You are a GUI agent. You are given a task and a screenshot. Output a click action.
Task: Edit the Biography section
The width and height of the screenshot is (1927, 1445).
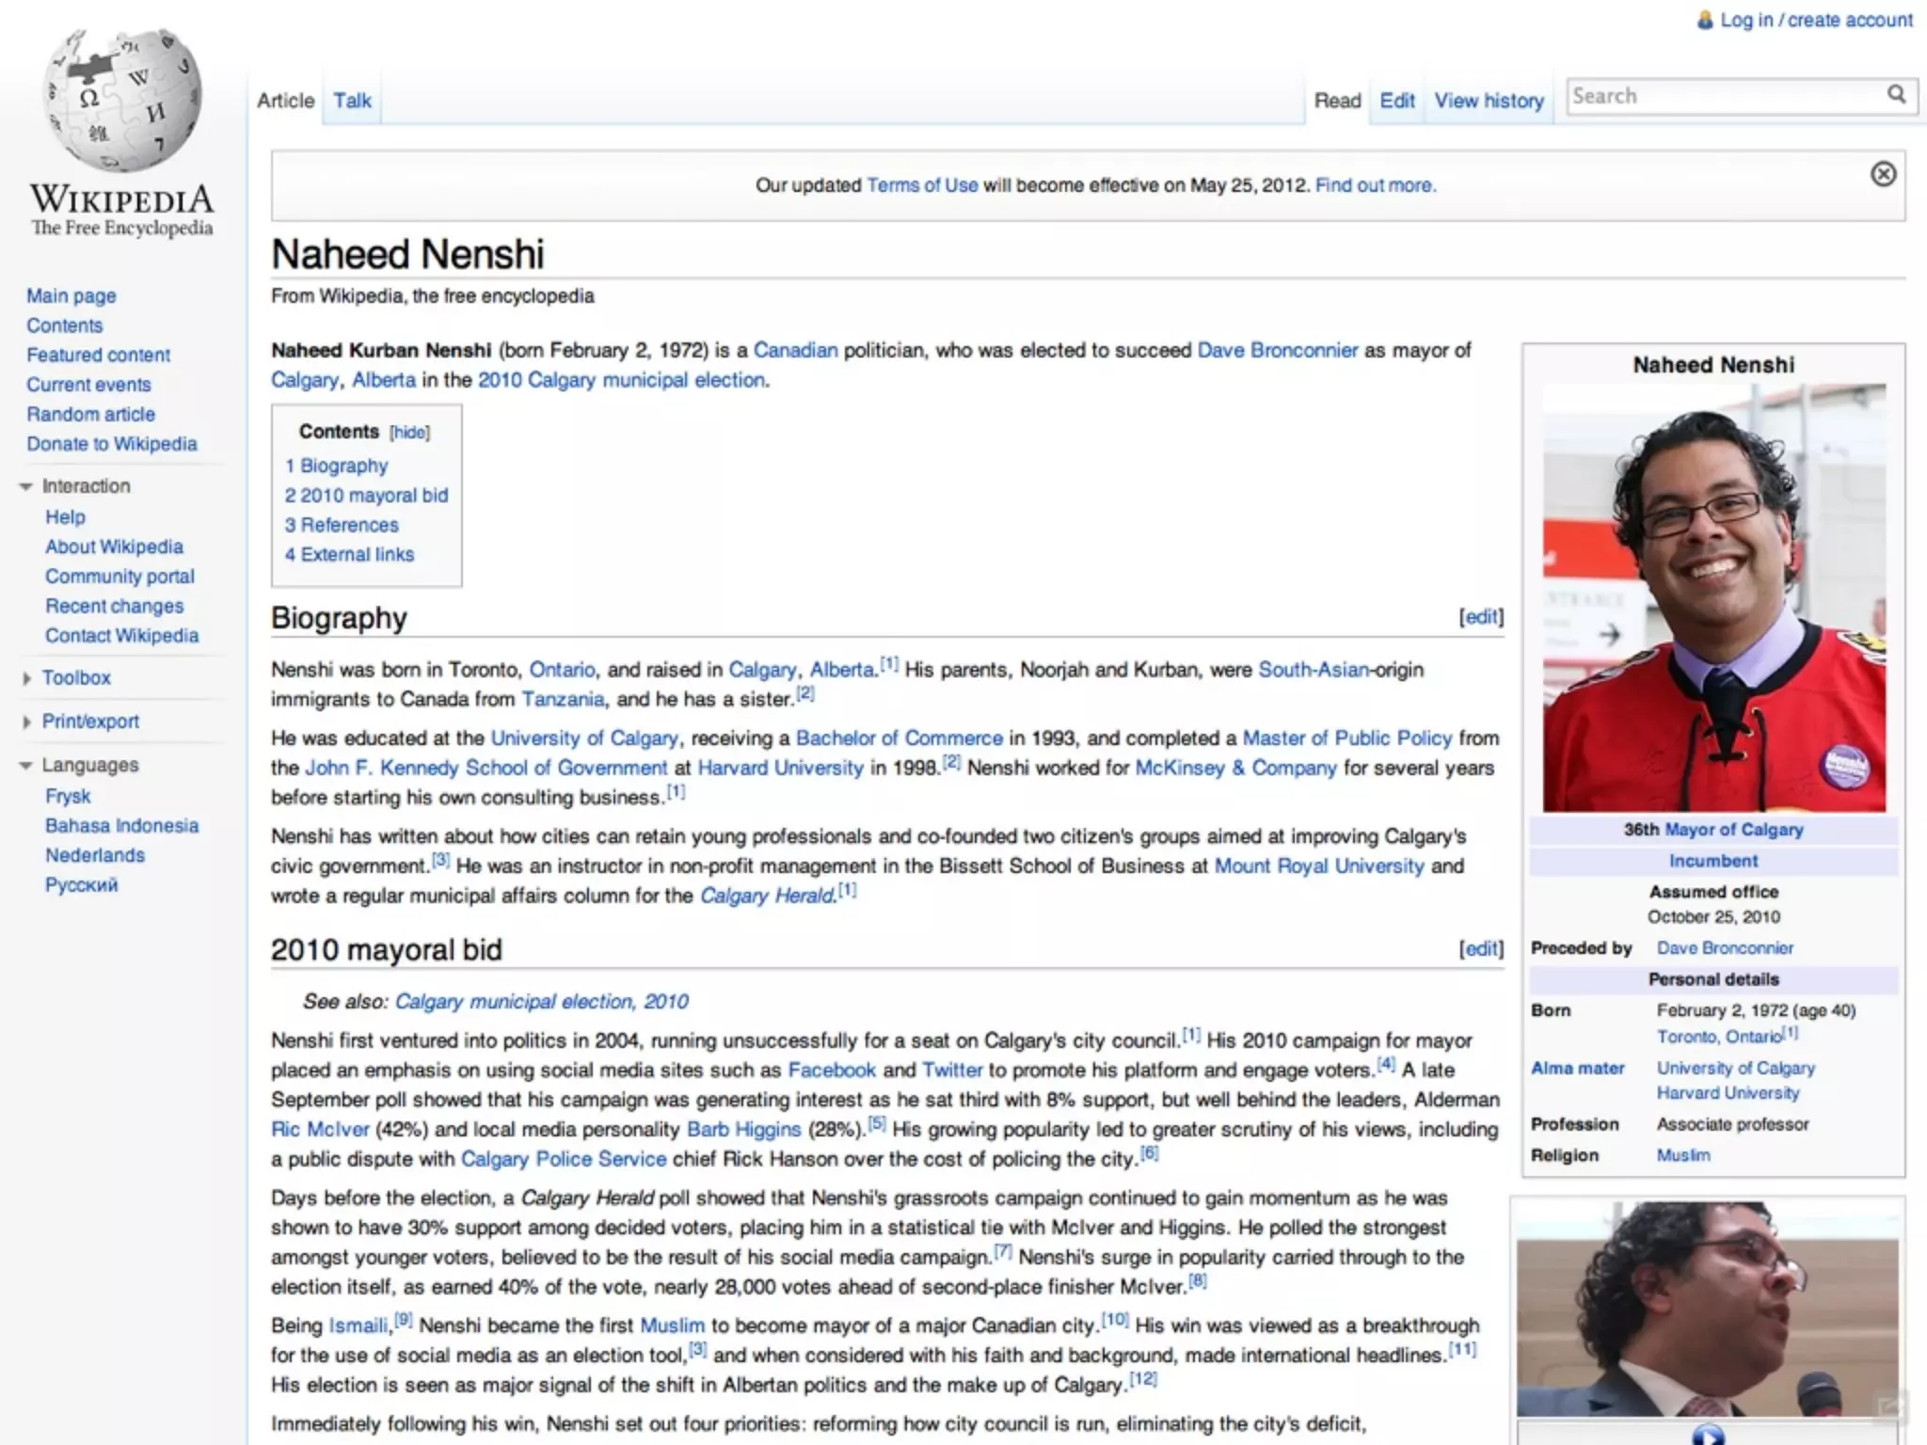(1481, 617)
